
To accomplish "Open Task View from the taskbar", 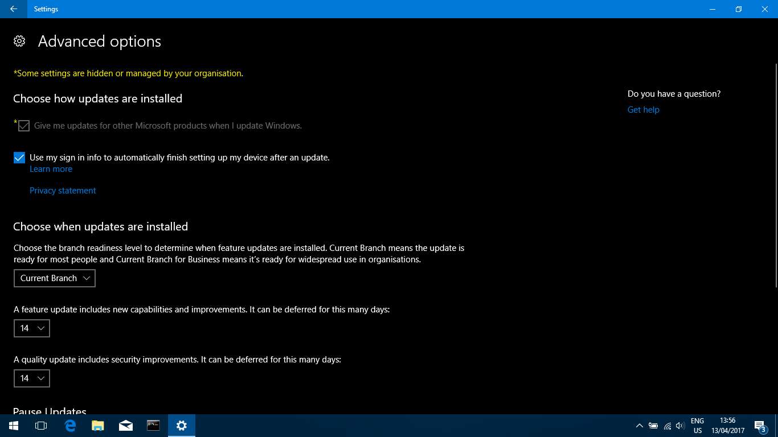I will tap(41, 426).
